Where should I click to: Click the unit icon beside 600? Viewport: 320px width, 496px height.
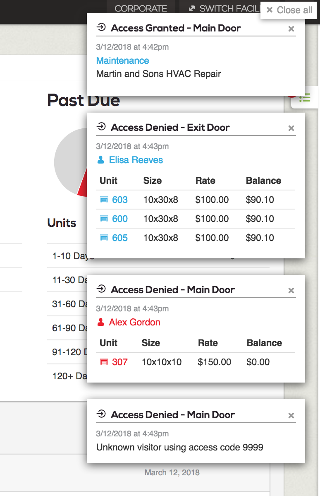(104, 219)
